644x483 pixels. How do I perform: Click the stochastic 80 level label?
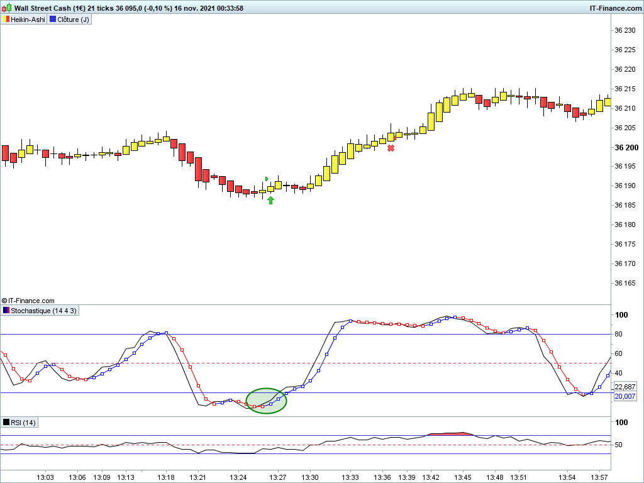click(619, 334)
